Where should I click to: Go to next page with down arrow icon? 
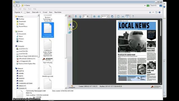point(76,16)
